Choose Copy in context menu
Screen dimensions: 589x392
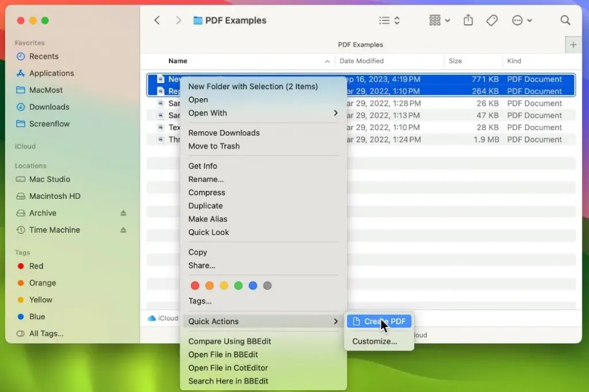(x=198, y=252)
